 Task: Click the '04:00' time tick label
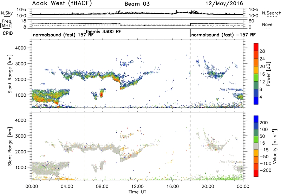coord(67,187)
